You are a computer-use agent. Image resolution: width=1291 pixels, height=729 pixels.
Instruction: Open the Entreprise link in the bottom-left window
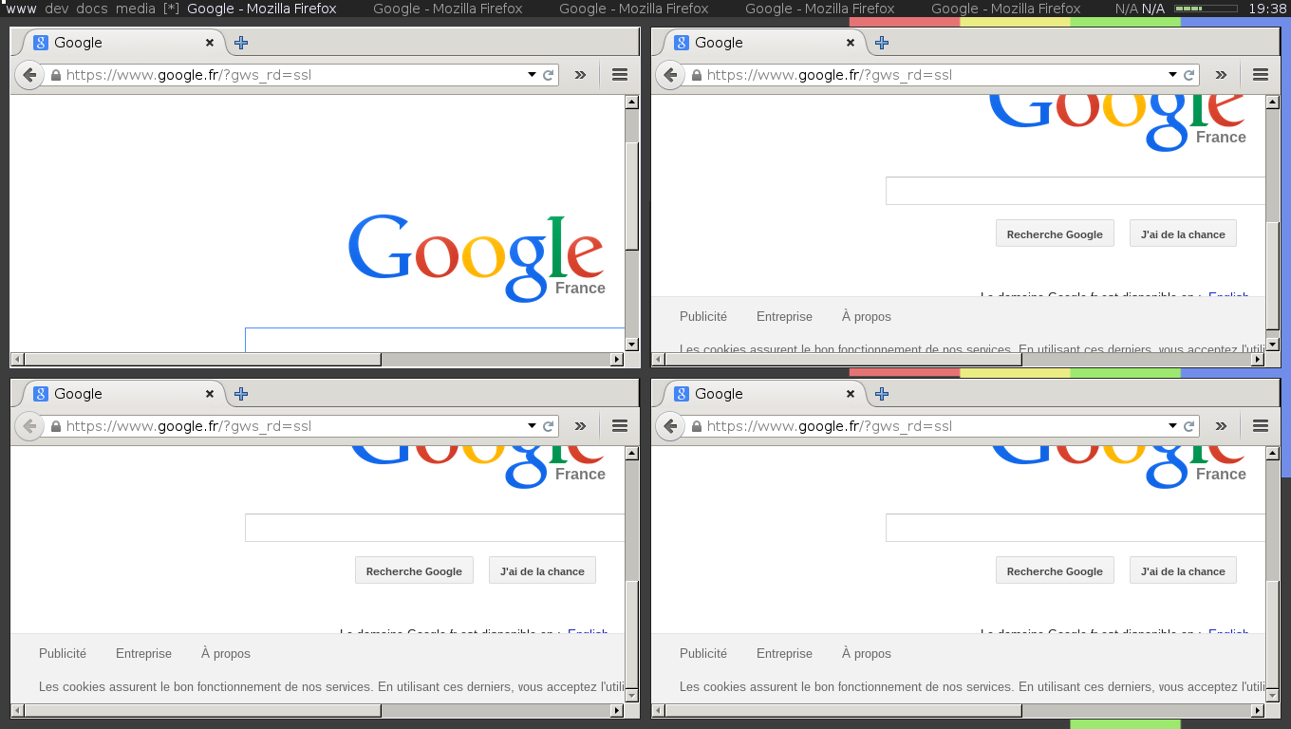[x=143, y=654]
